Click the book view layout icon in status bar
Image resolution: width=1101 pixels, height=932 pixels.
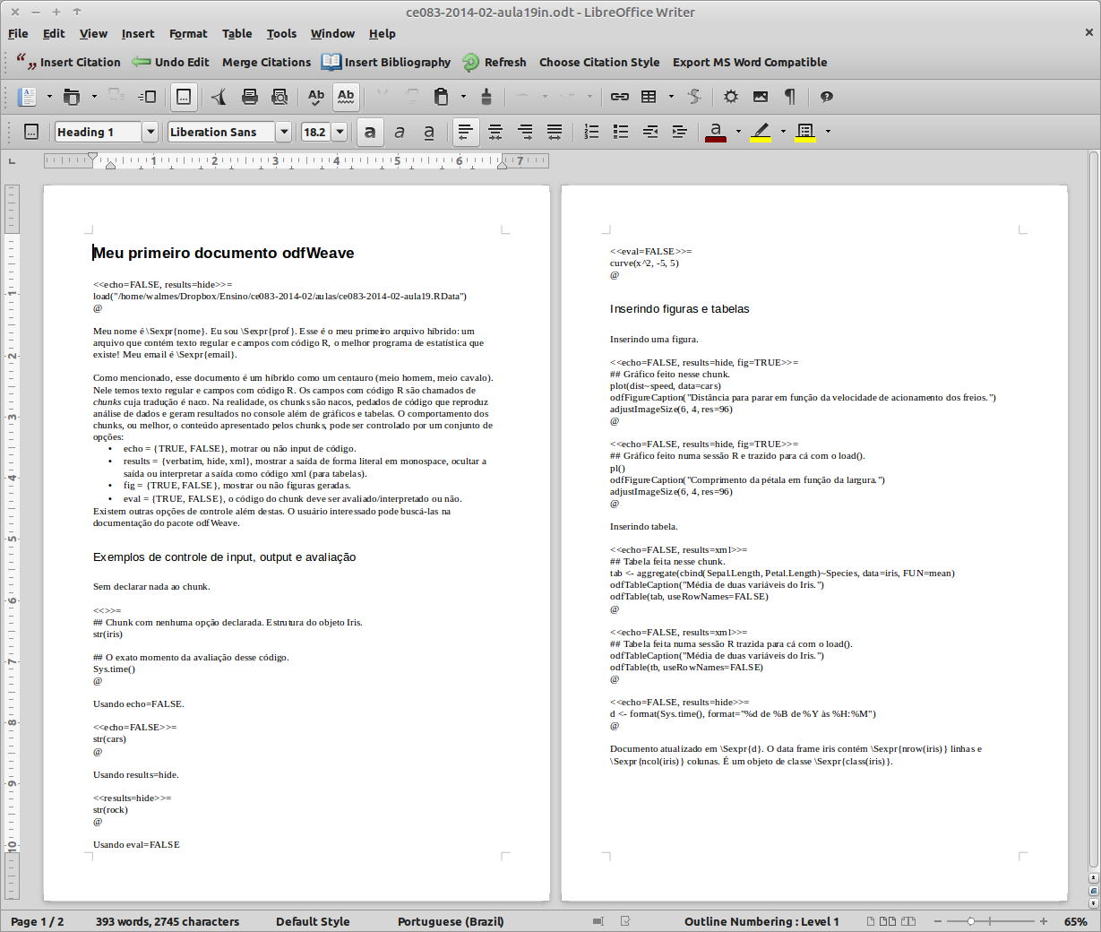[x=908, y=921]
